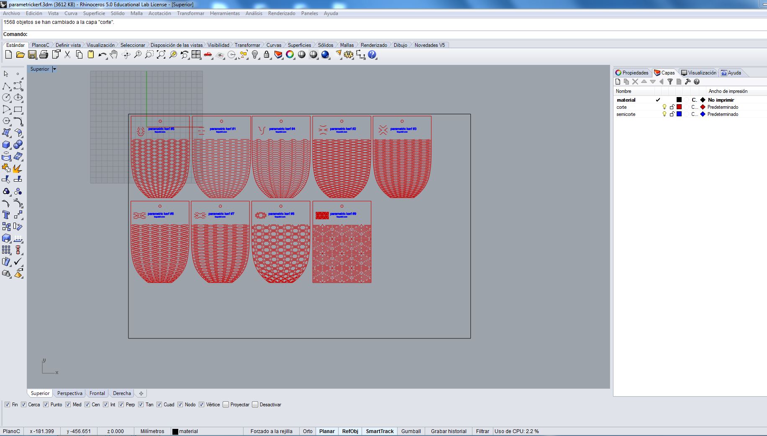Click the light bulb hide/show icon

(x=255, y=55)
